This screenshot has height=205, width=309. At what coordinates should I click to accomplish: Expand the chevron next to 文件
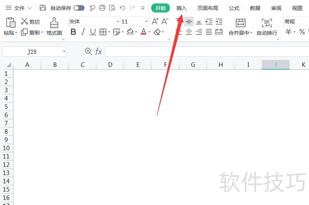(x=30, y=8)
